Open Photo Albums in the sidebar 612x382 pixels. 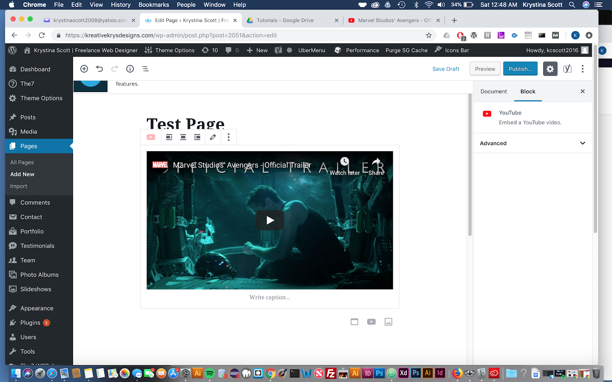pyautogui.click(x=39, y=275)
